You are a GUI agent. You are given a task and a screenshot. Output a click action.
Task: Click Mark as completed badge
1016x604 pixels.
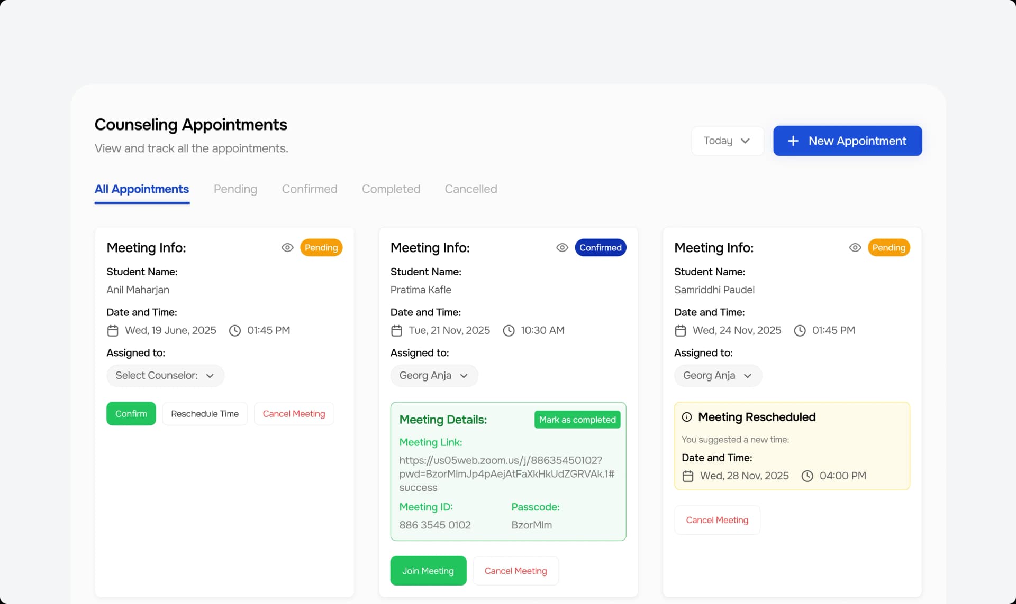point(577,419)
